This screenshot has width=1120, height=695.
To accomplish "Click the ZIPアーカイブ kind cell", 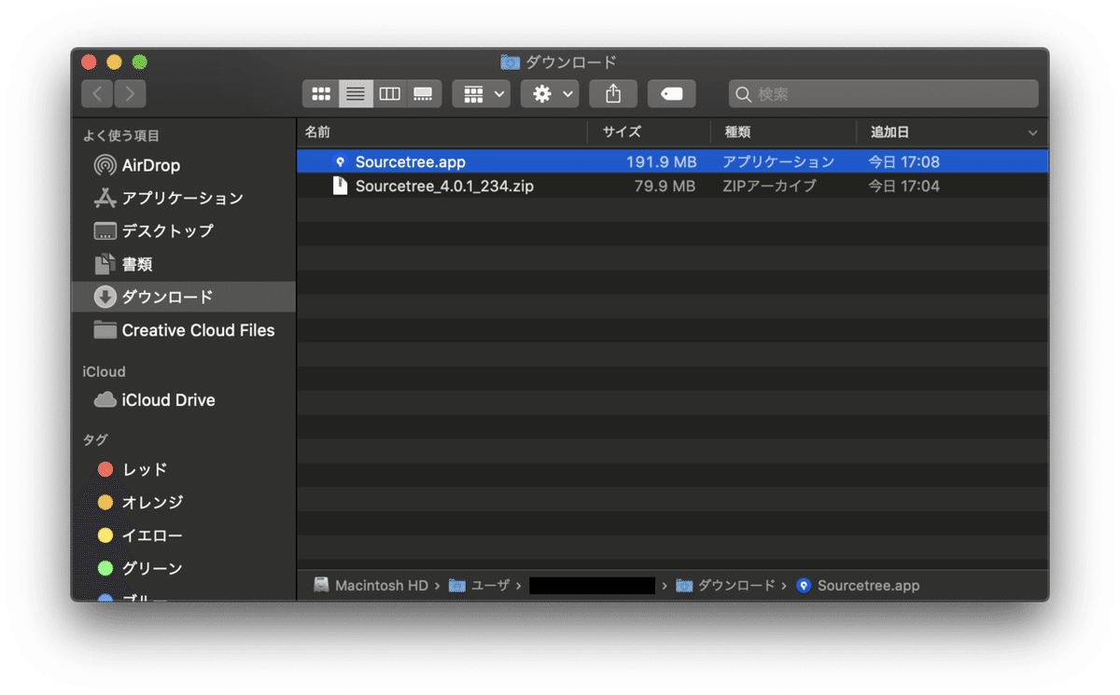I will click(x=769, y=186).
